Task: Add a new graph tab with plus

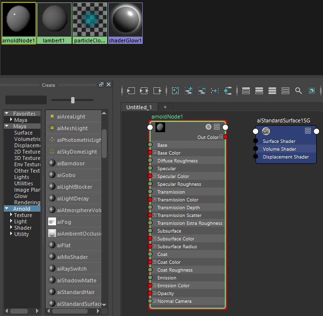Action: coord(165,107)
